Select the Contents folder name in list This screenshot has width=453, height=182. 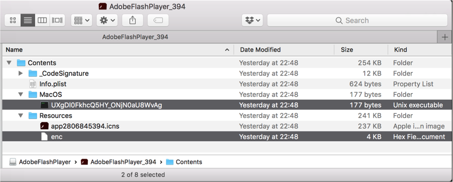(x=42, y=63)
